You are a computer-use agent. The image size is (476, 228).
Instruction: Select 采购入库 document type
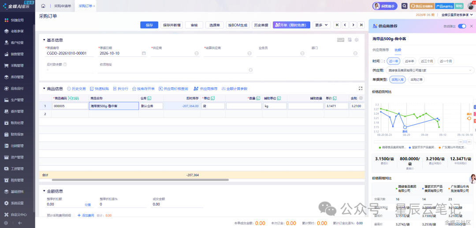click(398, 79)
